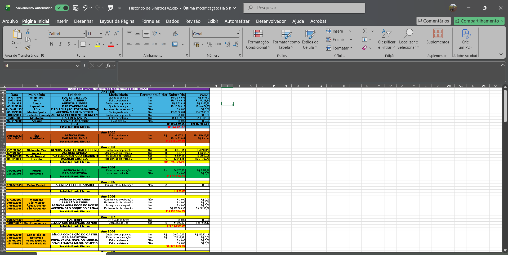Toggle italic formatting
508x255 pixels.
coord(60,44)
